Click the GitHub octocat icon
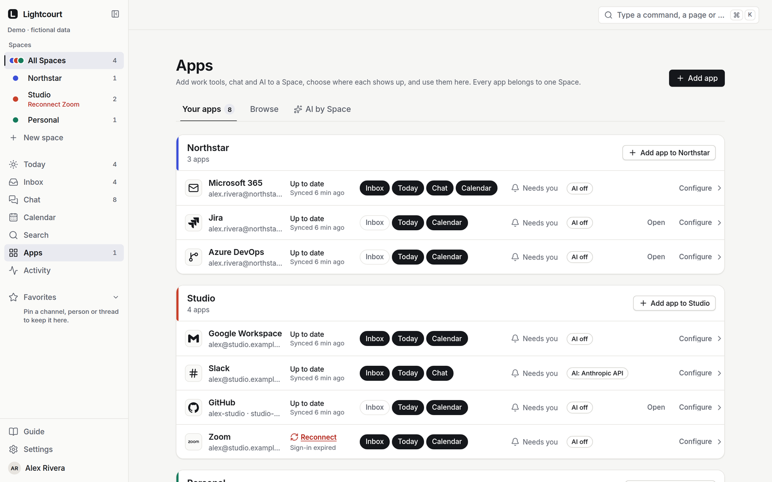Screen dimensions: 772x482 [x=194, y=408]
